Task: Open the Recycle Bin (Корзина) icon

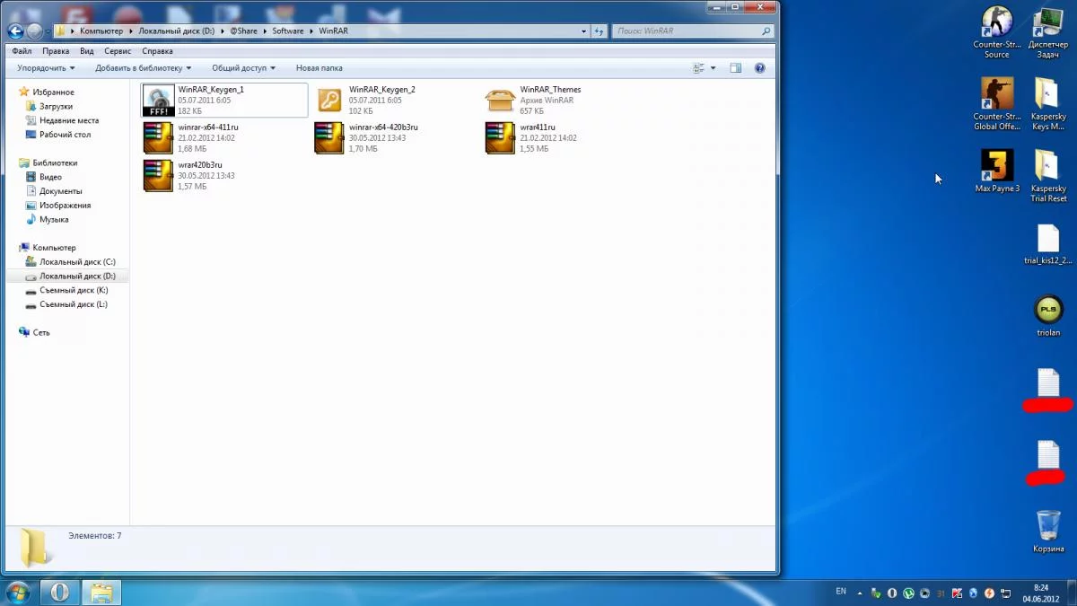Action: 1047,525
